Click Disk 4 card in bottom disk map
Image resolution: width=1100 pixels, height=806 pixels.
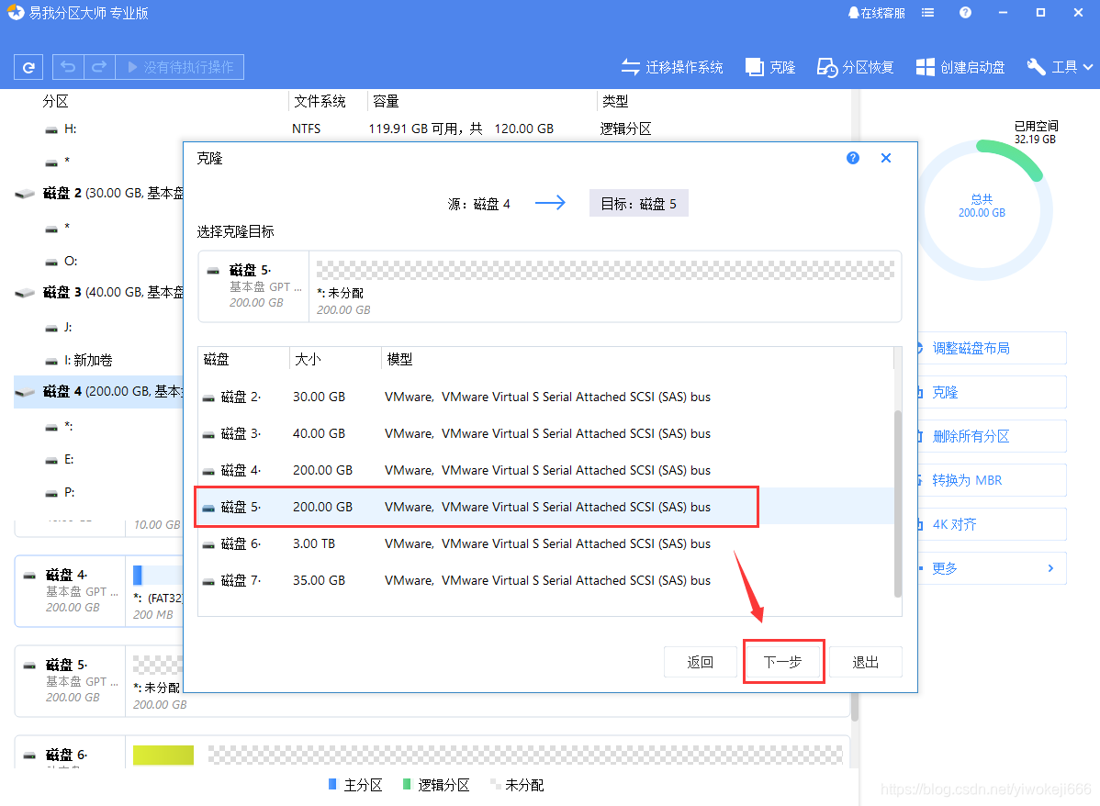click(70, 590)
